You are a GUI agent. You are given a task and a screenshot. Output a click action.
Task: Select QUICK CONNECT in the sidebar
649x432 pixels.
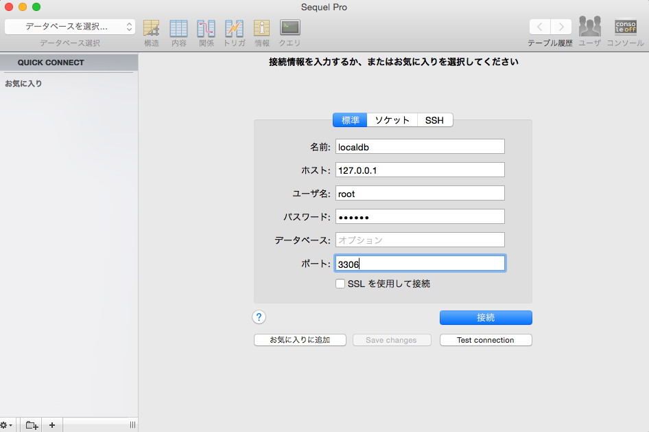point(69,62)
